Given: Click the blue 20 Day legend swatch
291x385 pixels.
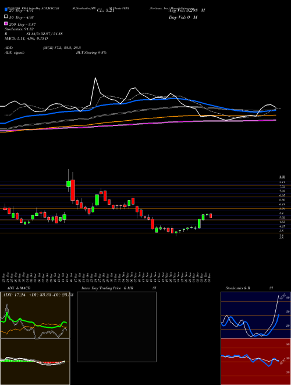Looking at the screenshot, I should pyautogui.click(x=6, y=9).
